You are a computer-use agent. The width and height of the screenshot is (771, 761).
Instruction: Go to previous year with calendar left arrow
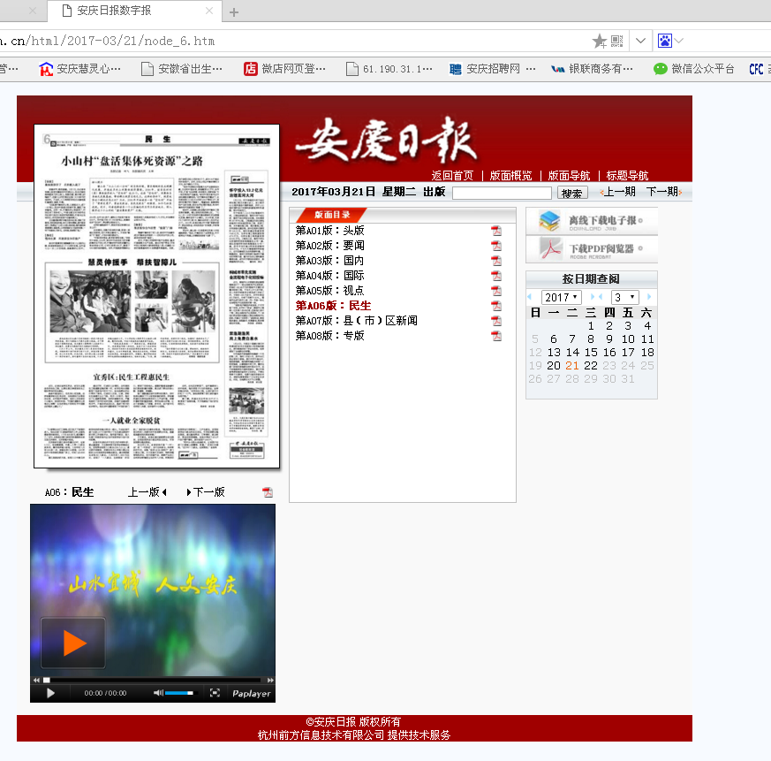click(x=530, y=297)
